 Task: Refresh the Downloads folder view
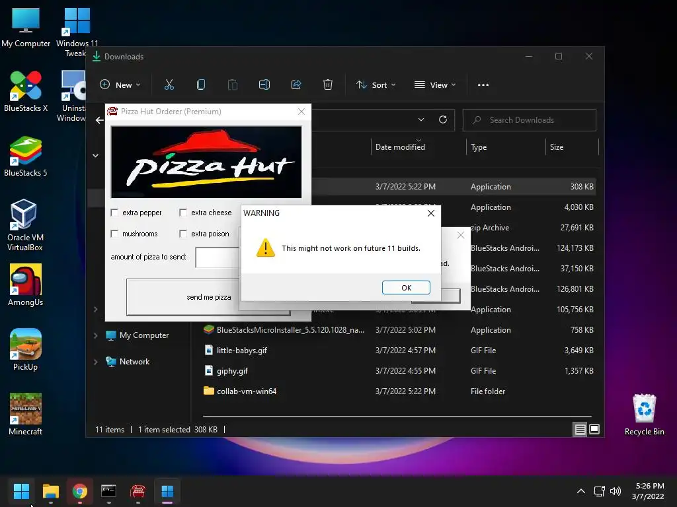tap(442, 119)
